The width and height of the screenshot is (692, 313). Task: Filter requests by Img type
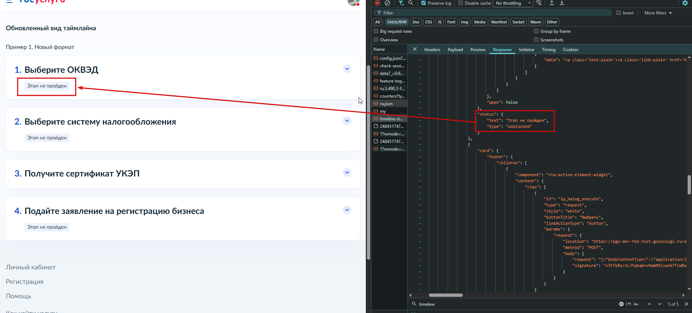pos(465,22)
